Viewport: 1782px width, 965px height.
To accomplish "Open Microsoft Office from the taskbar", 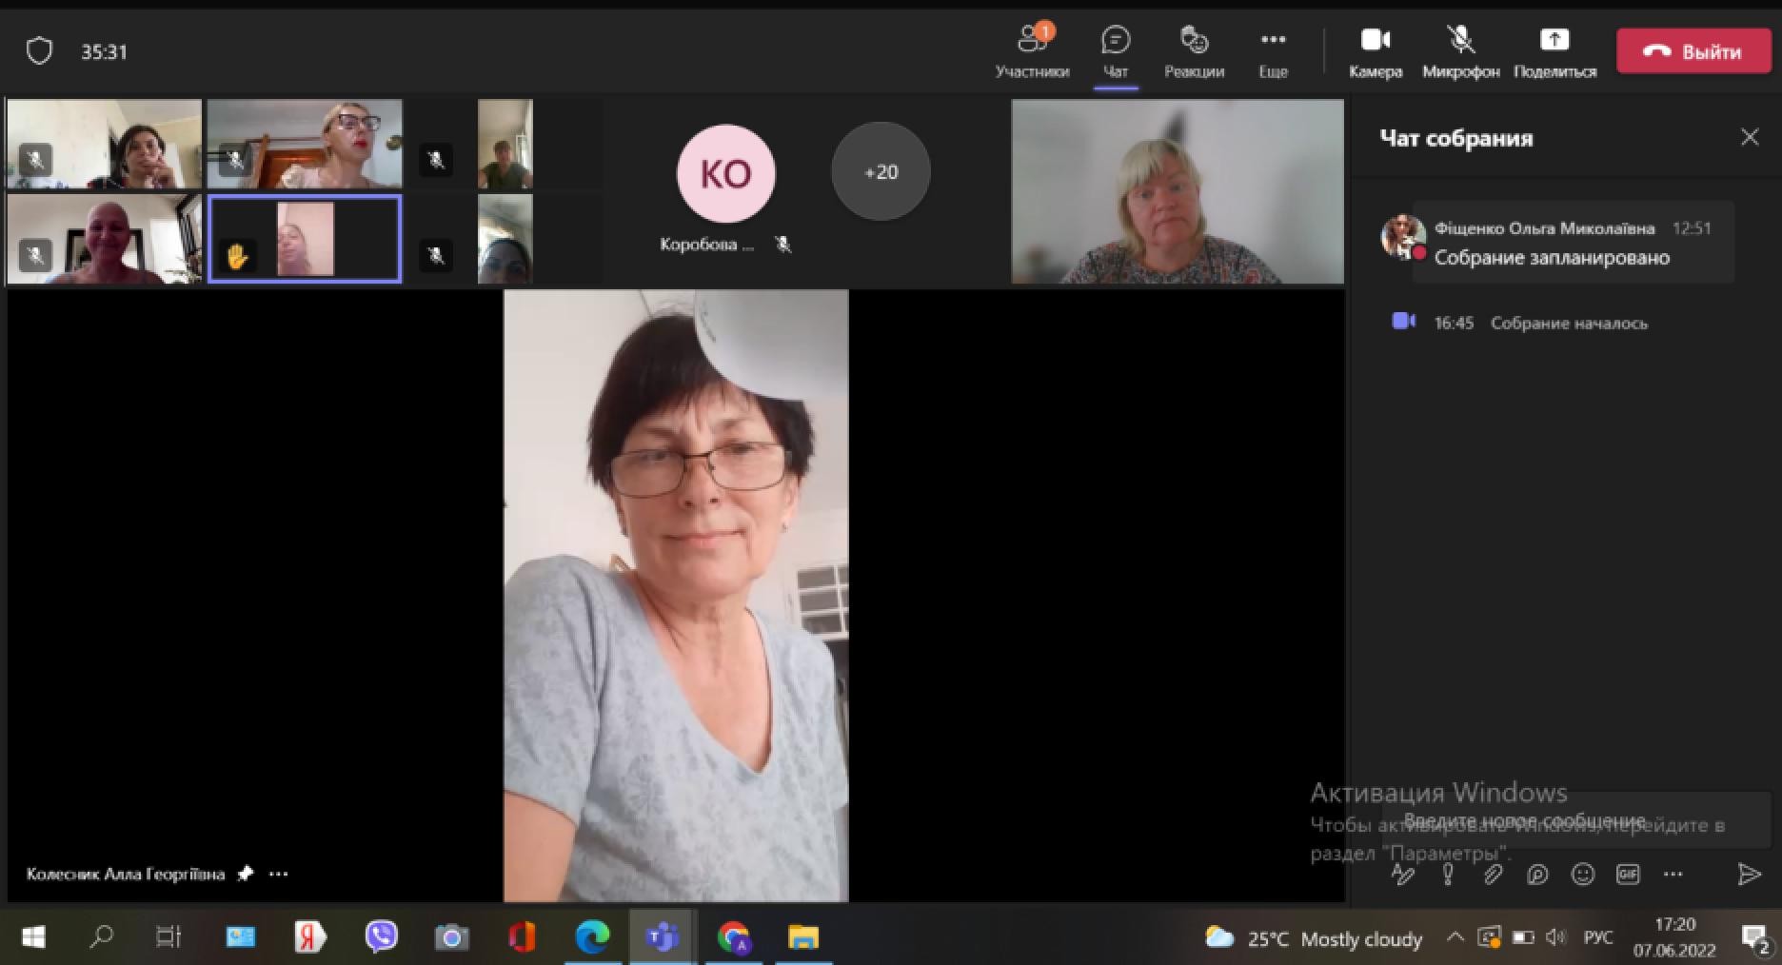I will click(x=522, y=937).
